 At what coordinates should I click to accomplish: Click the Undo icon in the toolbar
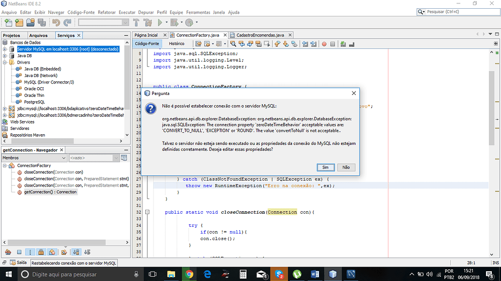click(56, 22)
